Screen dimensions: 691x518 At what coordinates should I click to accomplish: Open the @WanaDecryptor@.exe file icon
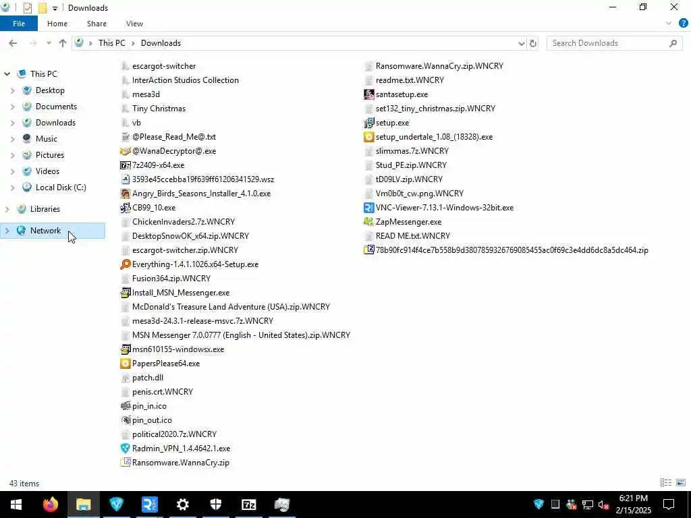coord(125,151)
